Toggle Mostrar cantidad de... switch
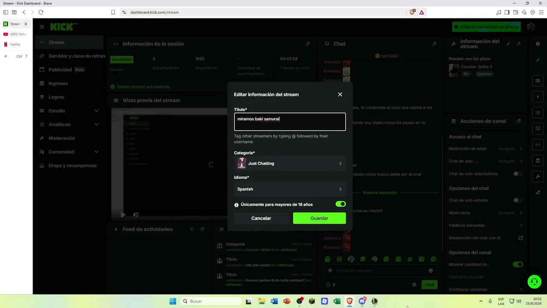547x308 pixels. tap(518, 264)
